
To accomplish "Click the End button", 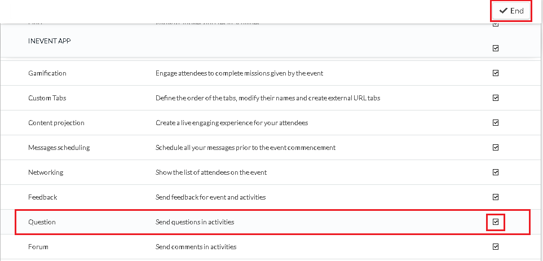I will 511,11.
